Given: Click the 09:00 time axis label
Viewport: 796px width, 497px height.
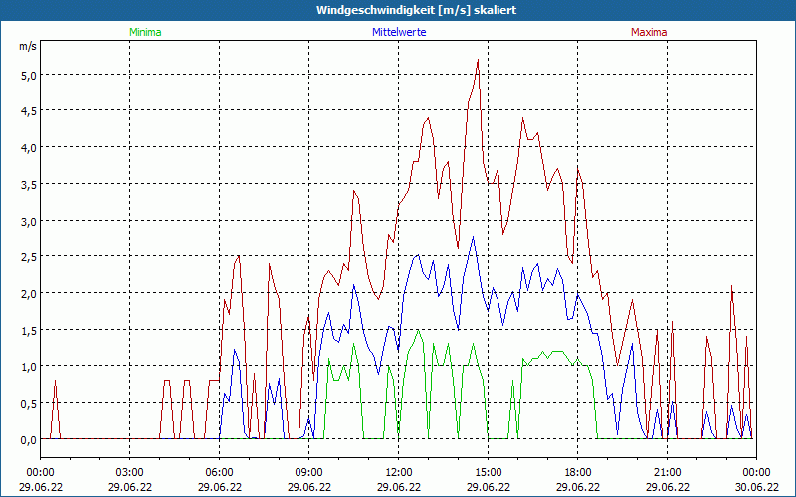Looking at the screenshot, I should [x=309, y=473].
